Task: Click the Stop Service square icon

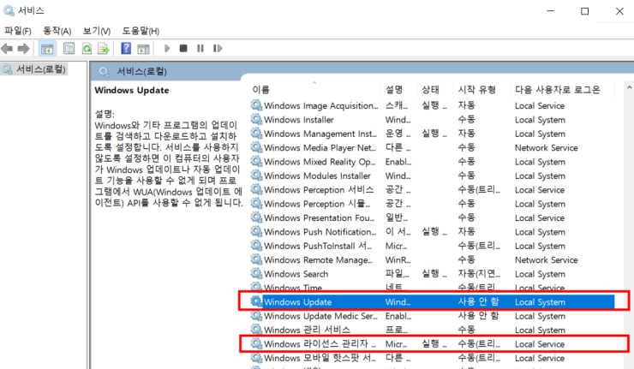Action: [183, 49]
